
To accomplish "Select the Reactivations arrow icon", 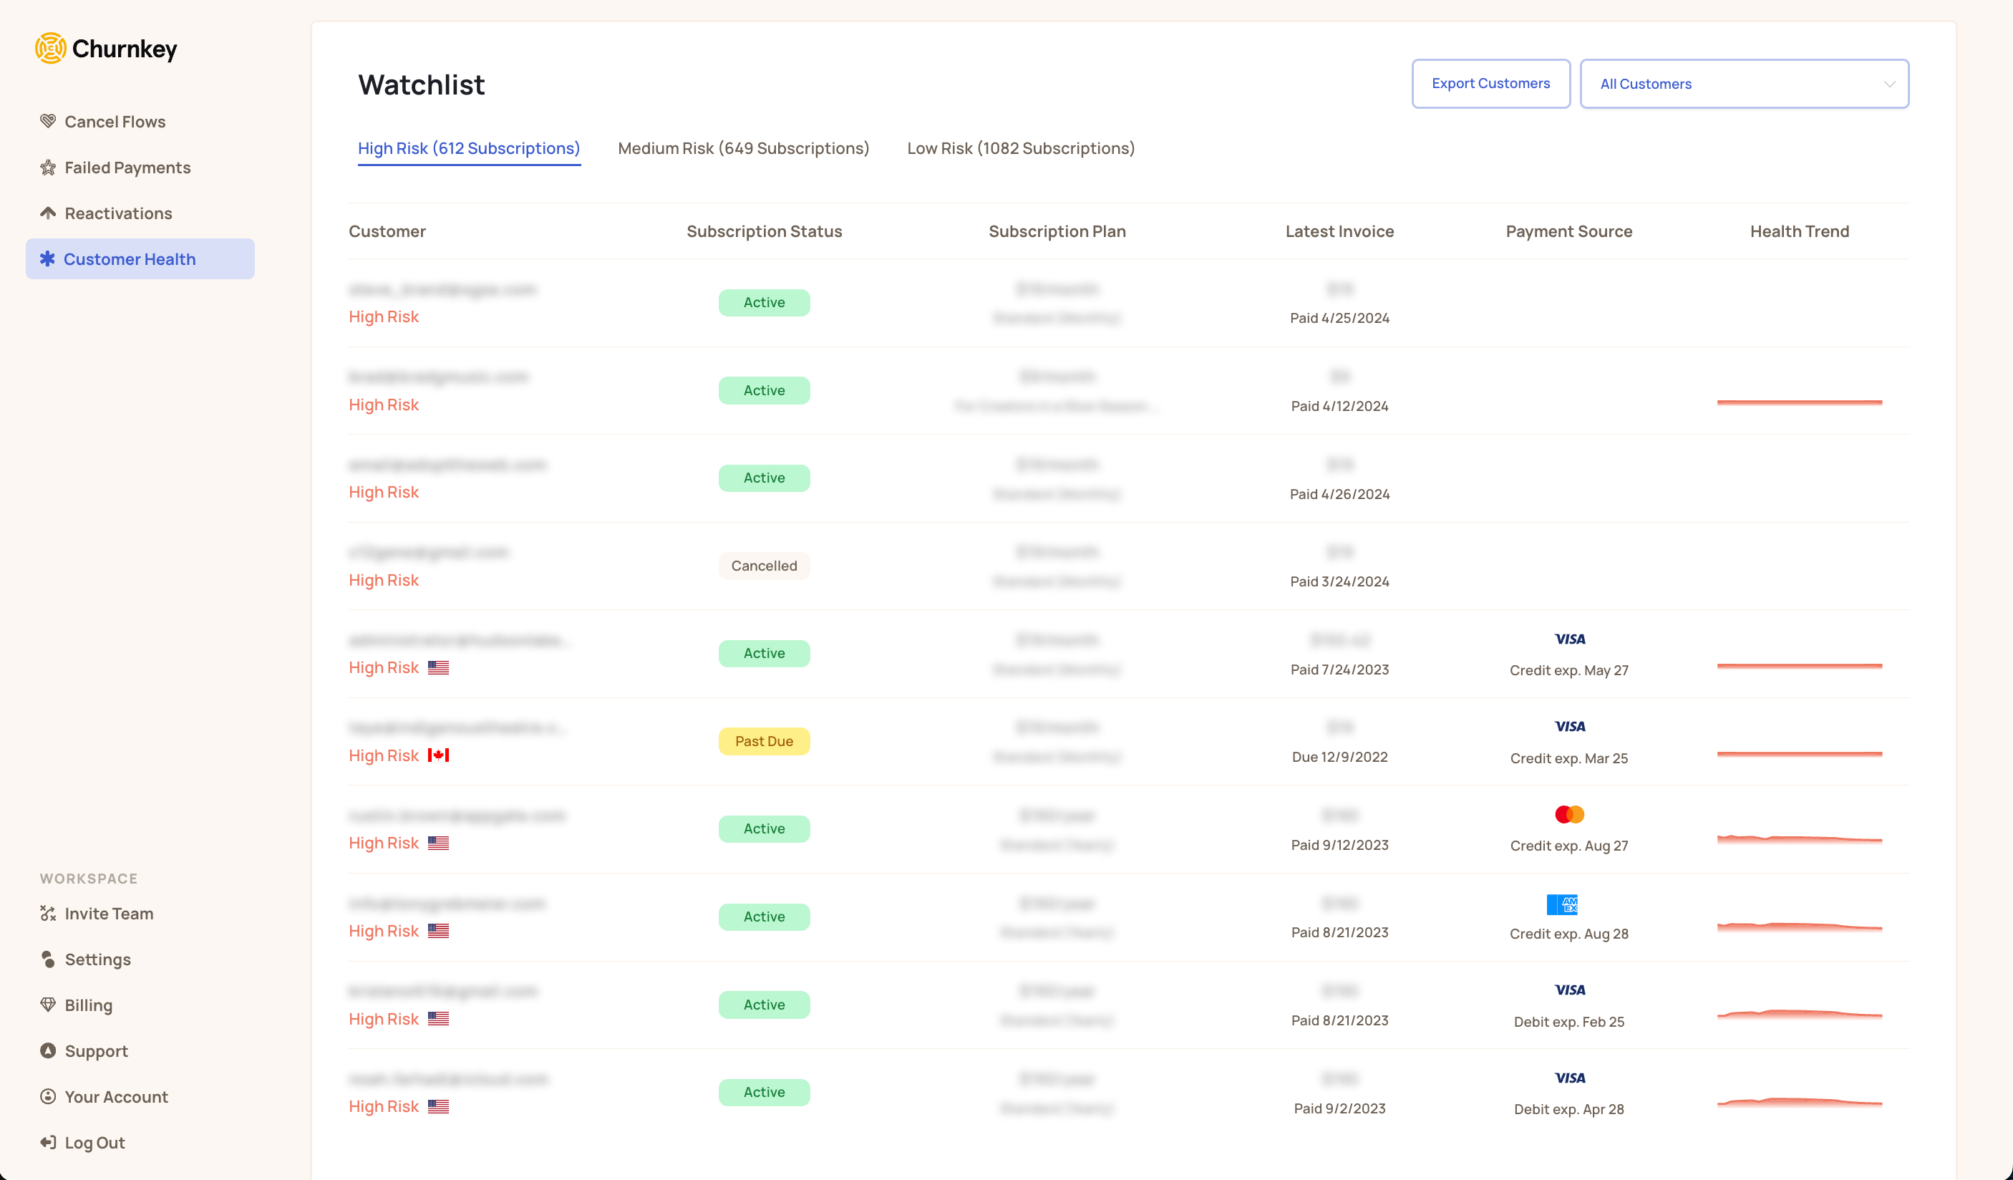I will (x=49, y=213).
